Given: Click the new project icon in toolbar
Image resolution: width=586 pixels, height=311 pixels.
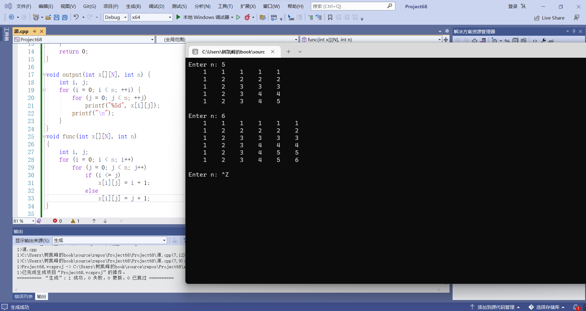Looking at the screenshot, I should (x=36, y=17).
